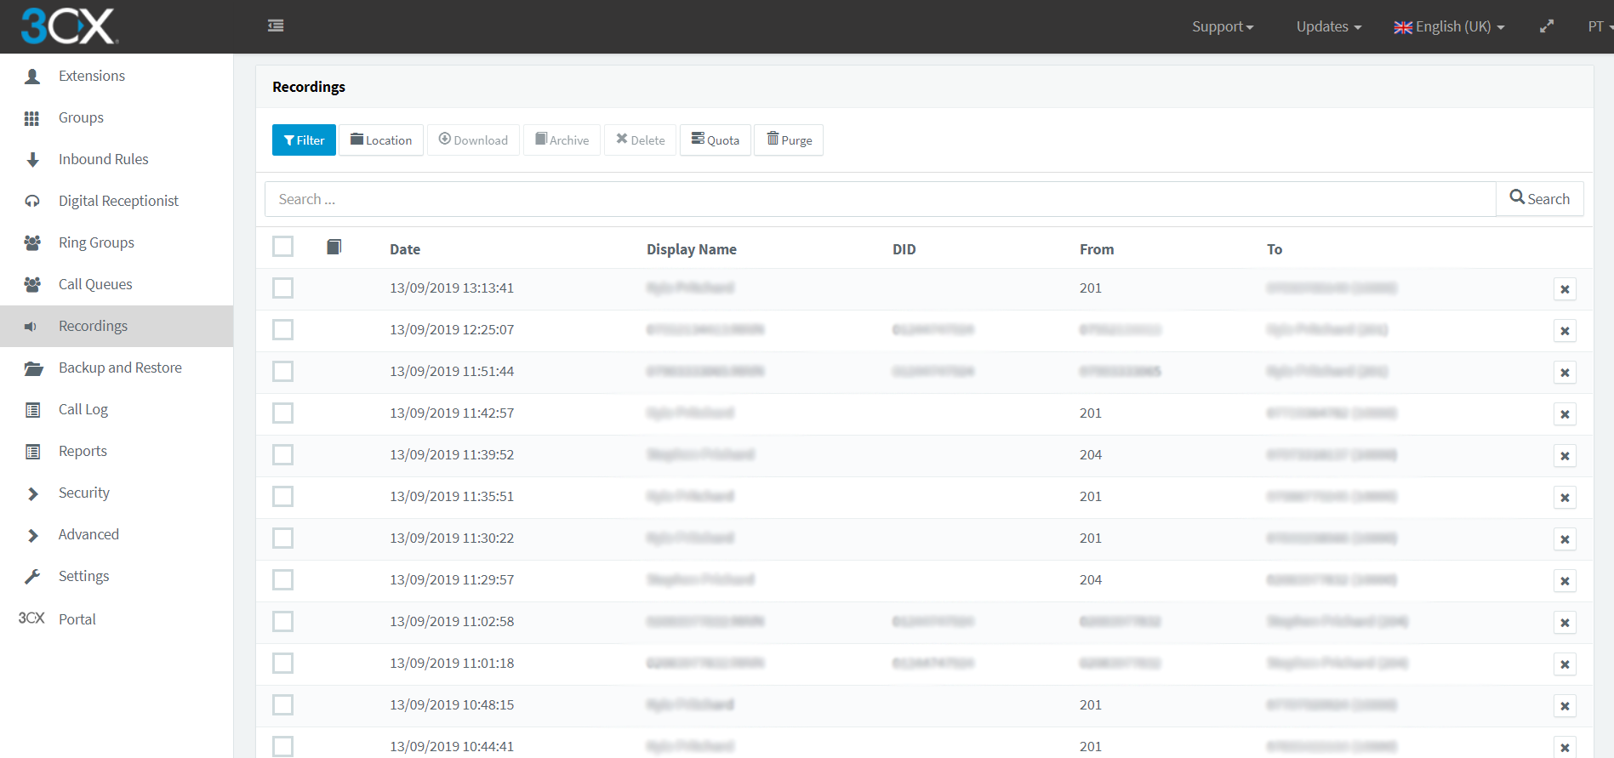Open the Support dropdown menu
This screenshot has height=758, width=1614.
coord(1222,27)
